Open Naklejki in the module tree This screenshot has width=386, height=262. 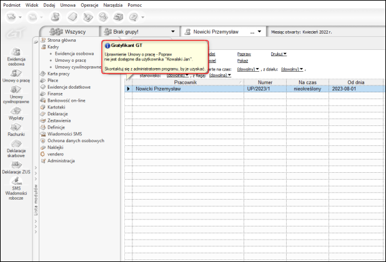coord(55,147)
